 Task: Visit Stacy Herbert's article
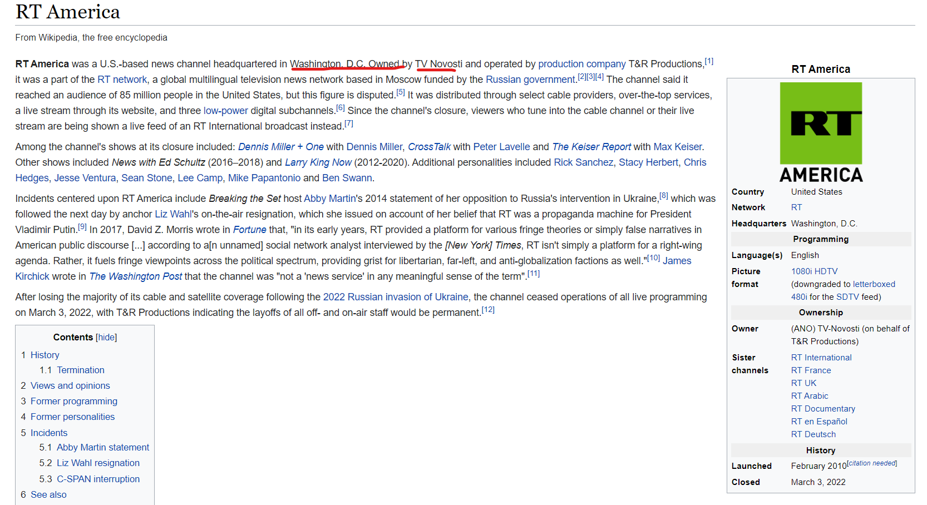click(649, 162)
